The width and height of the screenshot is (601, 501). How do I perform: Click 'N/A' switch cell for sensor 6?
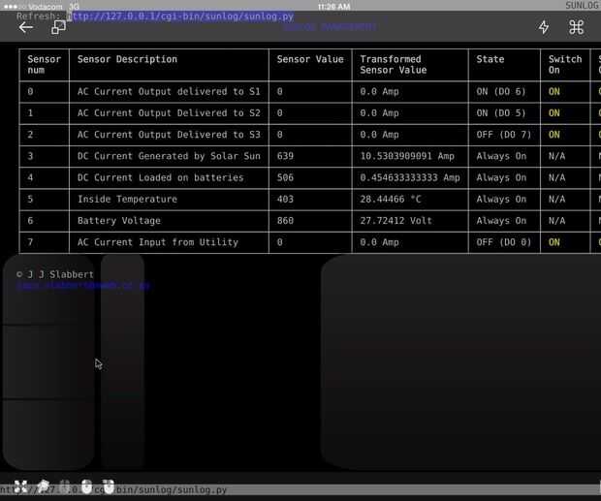[x=556, y=221]
